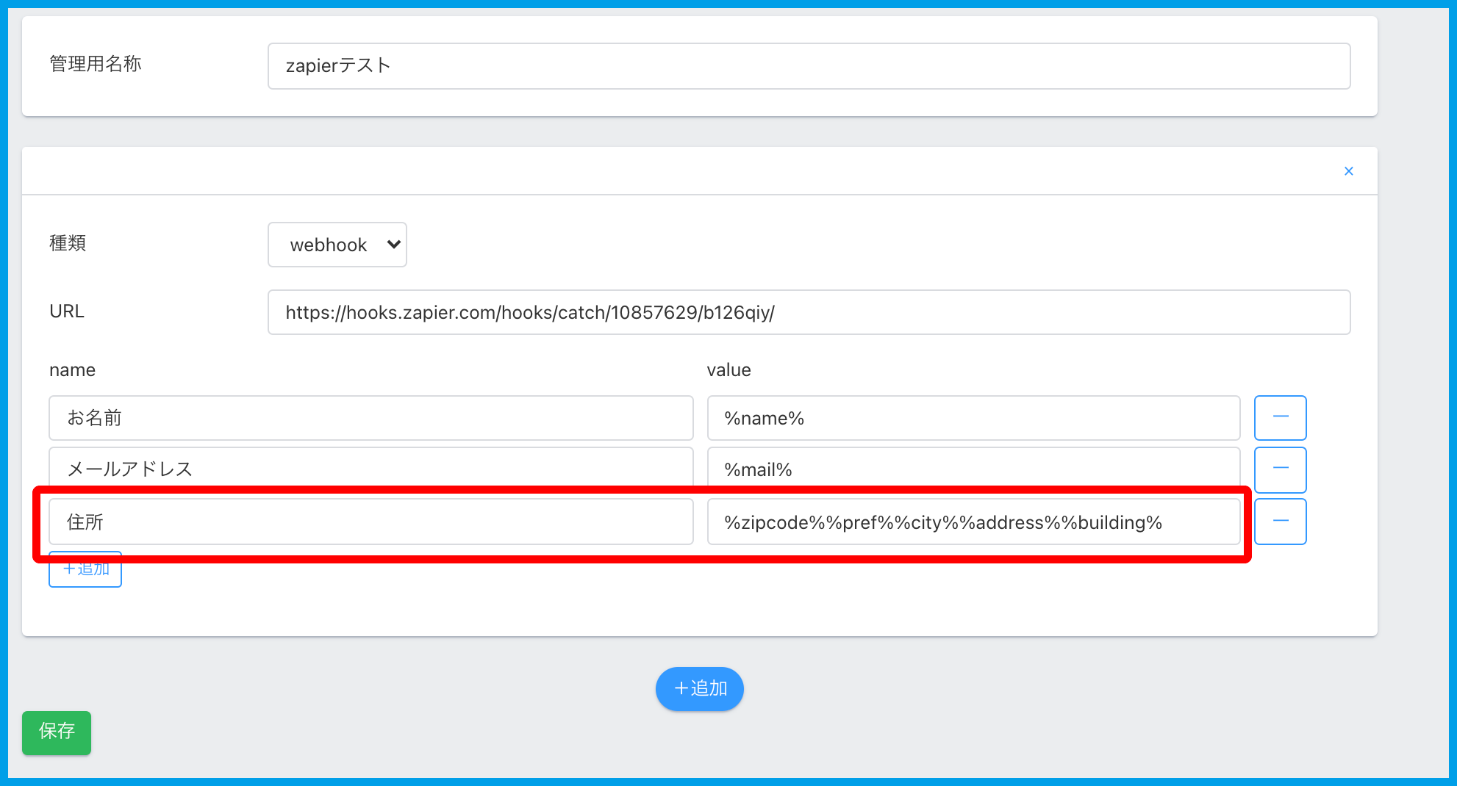Remove the お名前 row with its minus button

coord(1280,417)
